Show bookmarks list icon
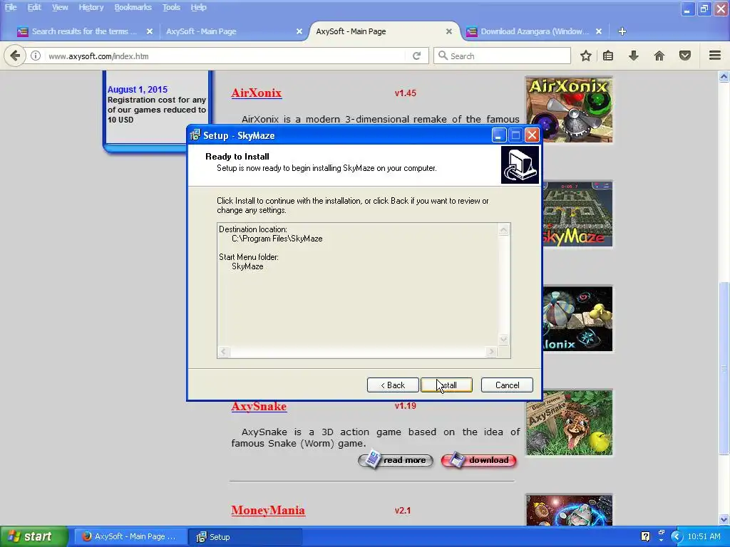730x547 pixels. coord(608,56)
